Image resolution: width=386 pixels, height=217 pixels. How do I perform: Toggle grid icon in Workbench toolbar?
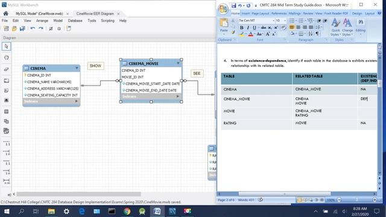(51, 28)
